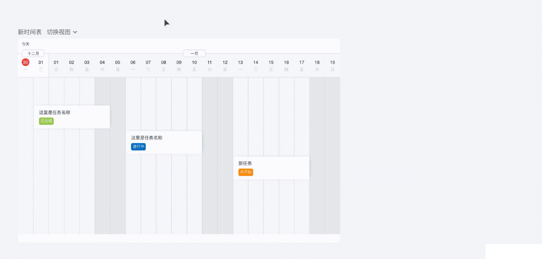The height and width of the screenshot is (259, 542).
Task: Click the green 已完成 status tag
Action: point(46,121)
